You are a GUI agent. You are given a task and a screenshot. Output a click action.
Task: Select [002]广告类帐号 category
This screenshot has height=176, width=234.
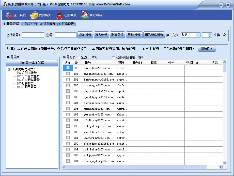[28, 76]
